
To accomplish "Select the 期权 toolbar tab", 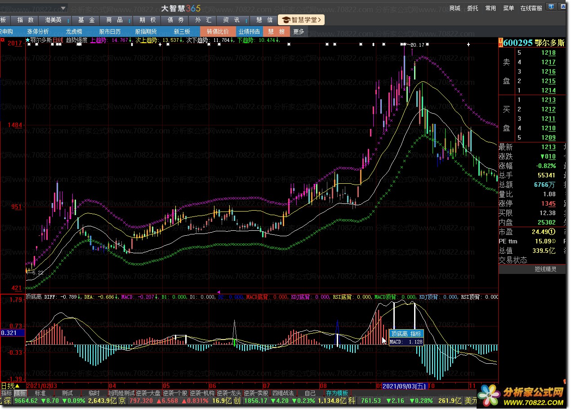I will click(147, 20).
